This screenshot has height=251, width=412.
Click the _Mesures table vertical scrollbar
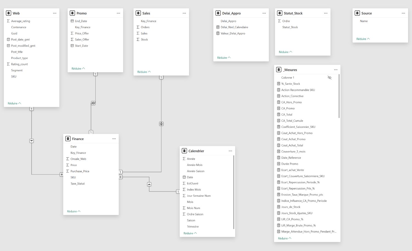click(x=339, y=96)
